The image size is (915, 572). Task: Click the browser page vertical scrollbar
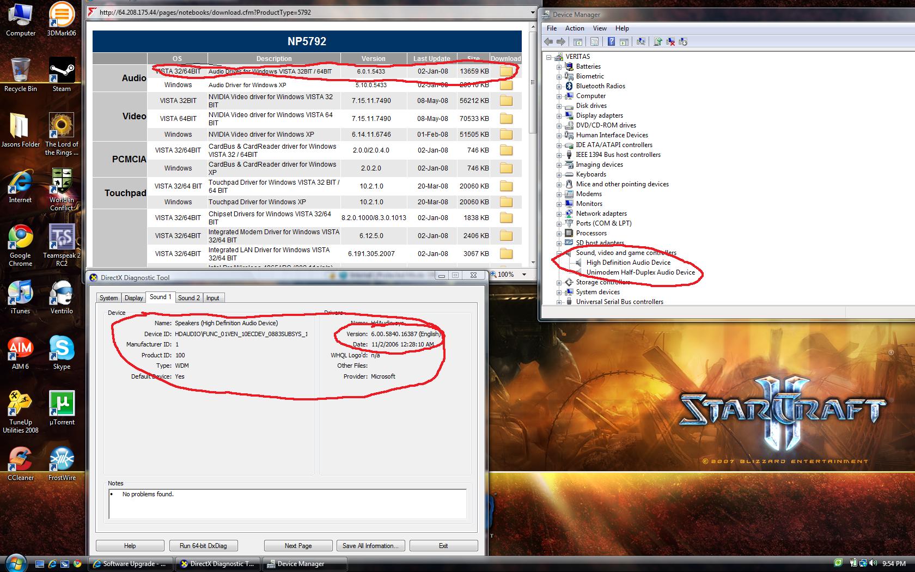click(532, 145)
